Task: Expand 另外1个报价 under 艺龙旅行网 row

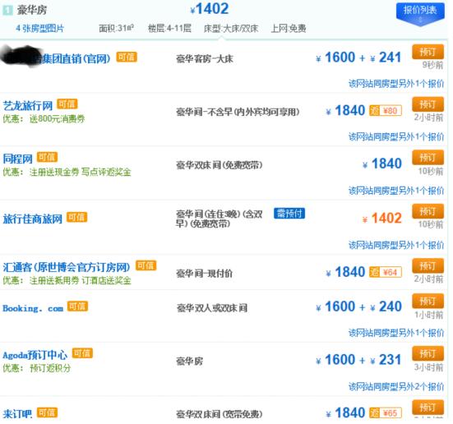Action: tap(396, 136)
